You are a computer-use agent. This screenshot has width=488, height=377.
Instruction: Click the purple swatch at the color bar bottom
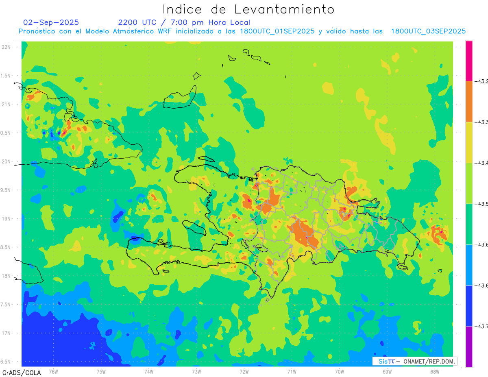pyautogui.click(x=469, y=346)
